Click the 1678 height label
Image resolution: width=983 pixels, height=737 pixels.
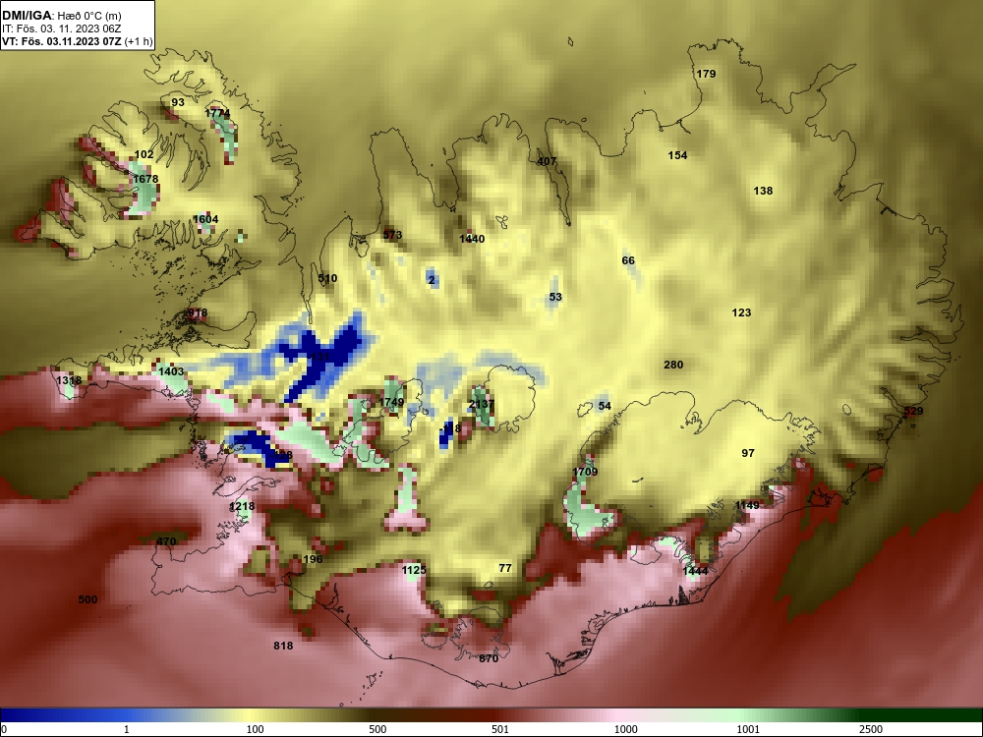tap(145, 179)
